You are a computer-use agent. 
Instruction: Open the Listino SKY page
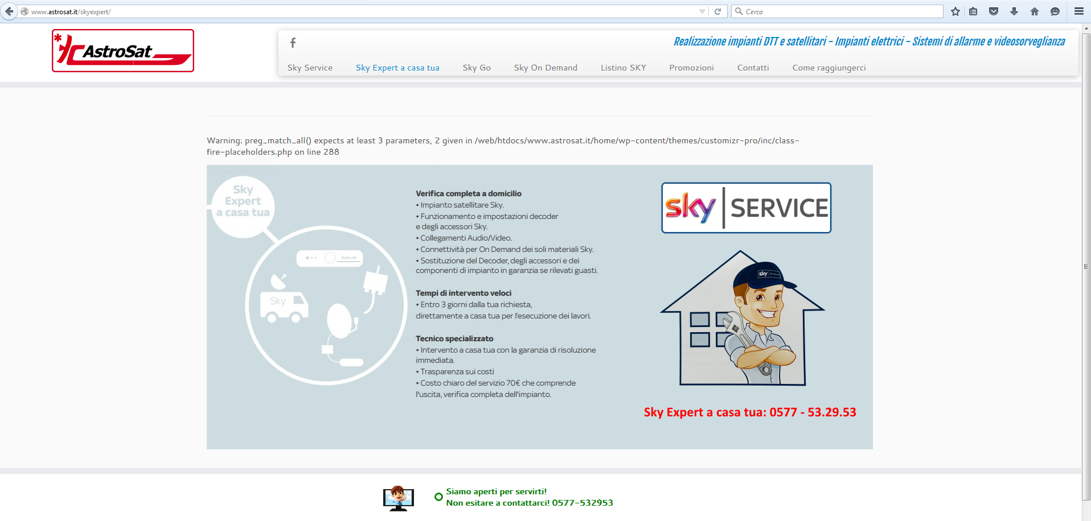(x=624, y=68)
